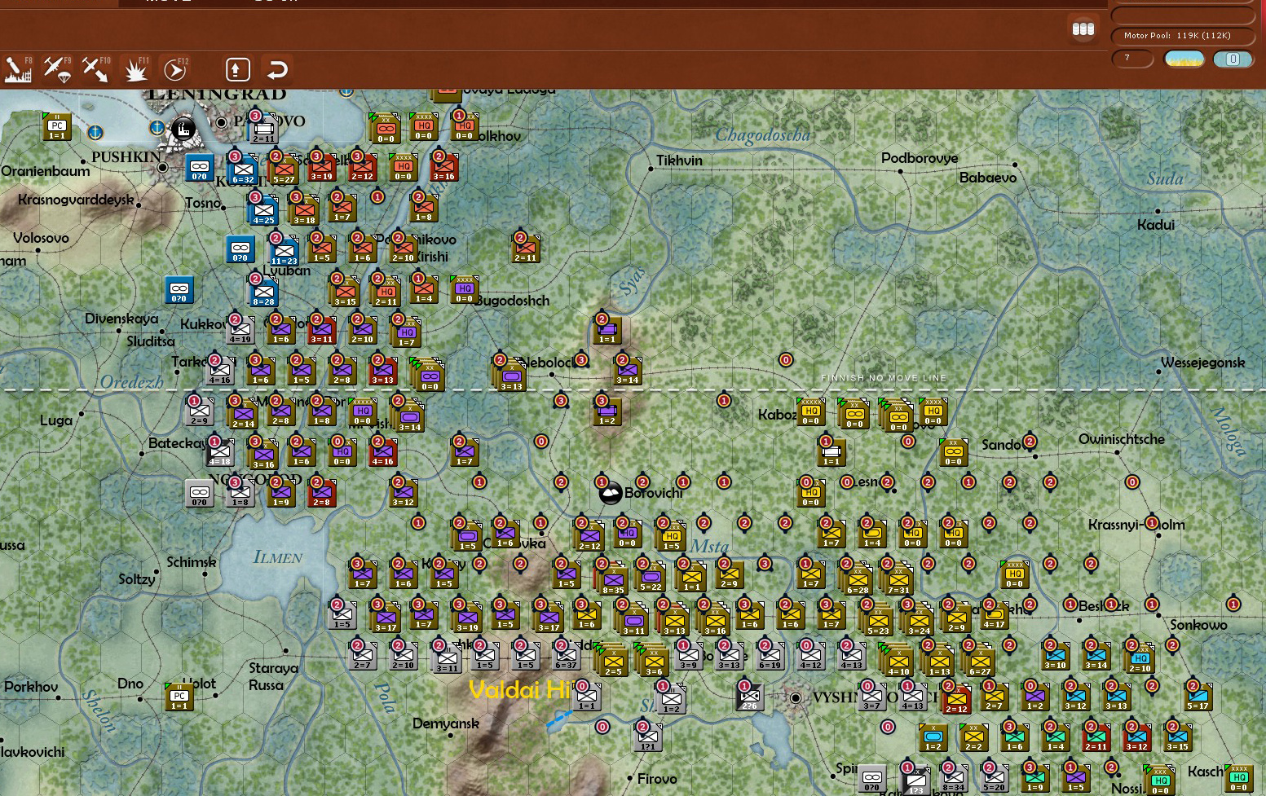Image resolution: width=1266 pixels, height=796 pixels.
Task: Click the Sonkowo town label
Action: (1198, 625)
